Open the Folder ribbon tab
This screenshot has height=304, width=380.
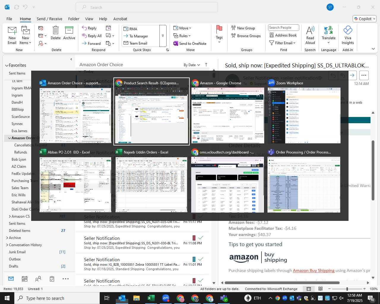pos(74,19)
